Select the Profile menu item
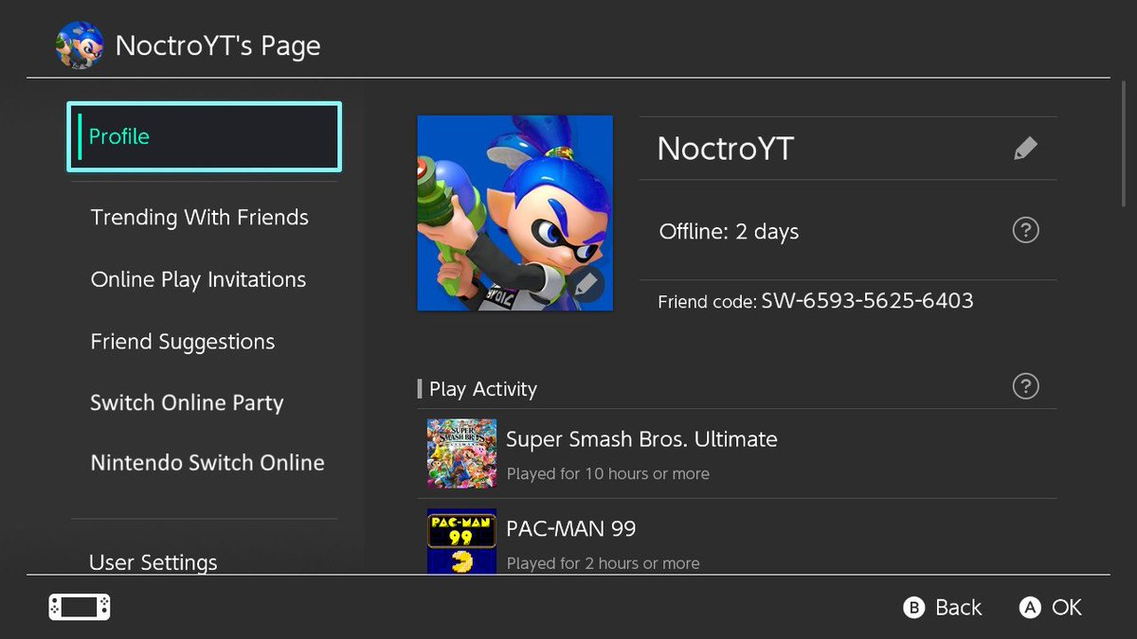The image size is (1137, 639). coord(204,137)
